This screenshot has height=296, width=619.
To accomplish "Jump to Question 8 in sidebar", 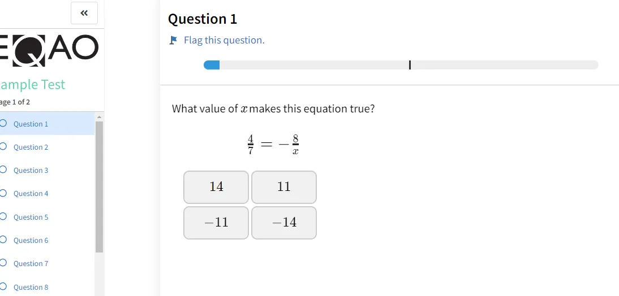I will point(31,288).
